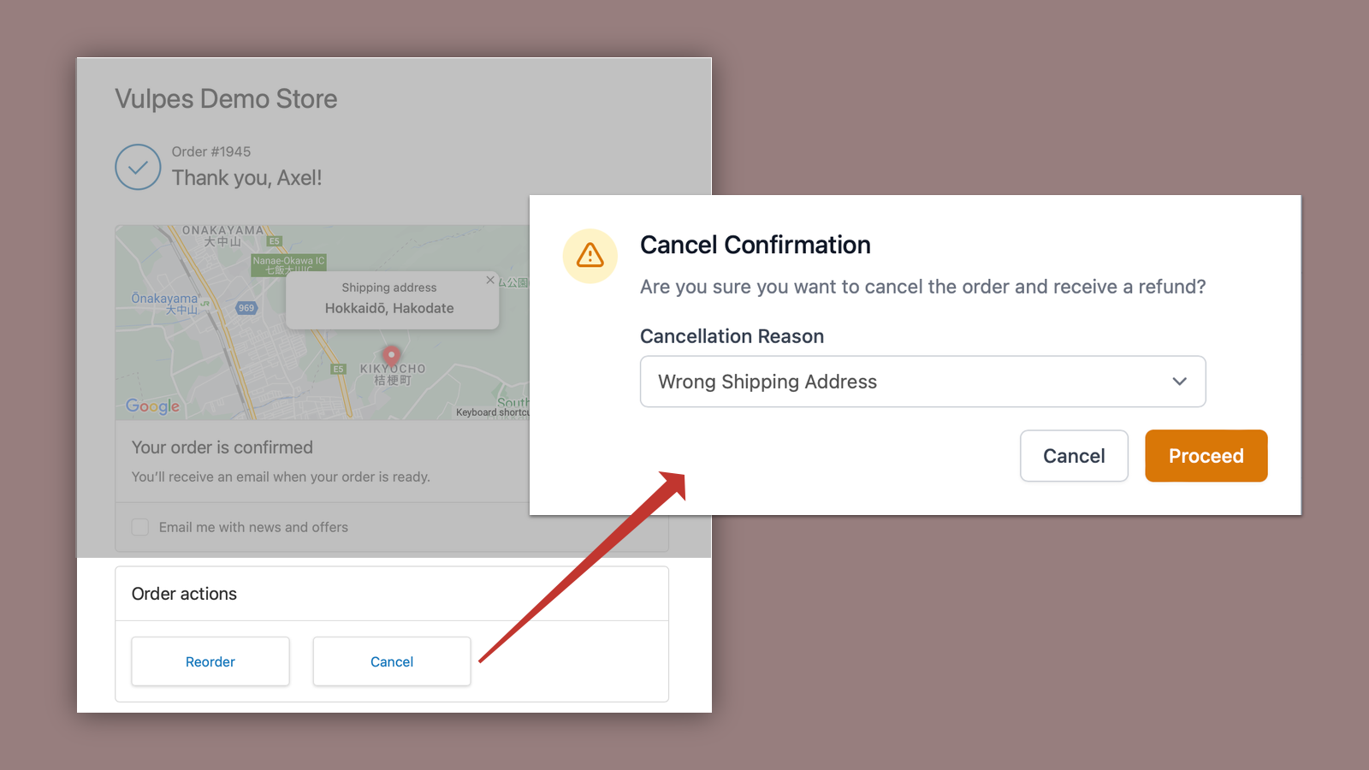Viewport: 1369px width, 770px height.
Task: Click the Google logo on the map
Action: coord(153,406)
